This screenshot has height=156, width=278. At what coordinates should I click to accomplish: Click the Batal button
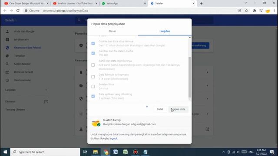(160, 109)
